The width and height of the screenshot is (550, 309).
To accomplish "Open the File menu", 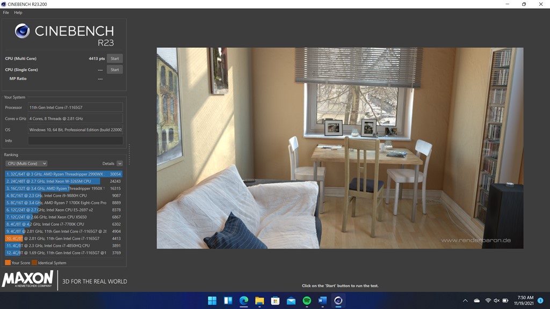I will (5, 12).
